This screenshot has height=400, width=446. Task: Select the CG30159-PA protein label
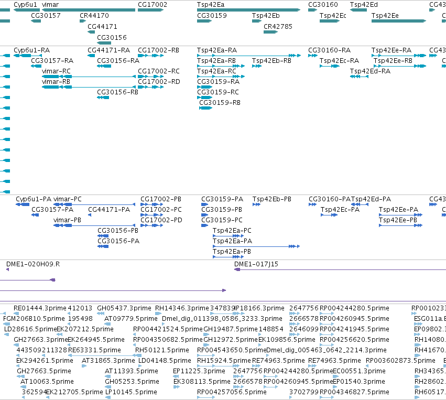tap(222, 199)
